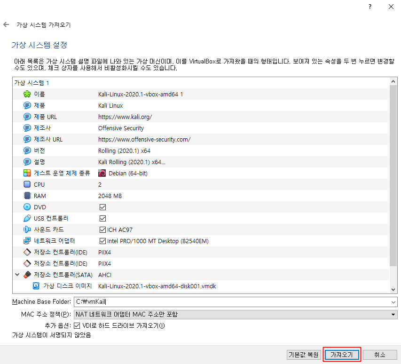
Task: Click the Machine Base Folder text field
Action: click(x=232, y=302)
